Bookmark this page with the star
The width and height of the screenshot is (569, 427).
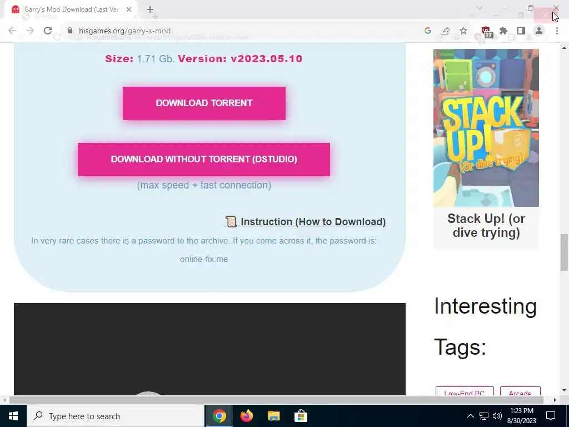click(x=463, y=31)
